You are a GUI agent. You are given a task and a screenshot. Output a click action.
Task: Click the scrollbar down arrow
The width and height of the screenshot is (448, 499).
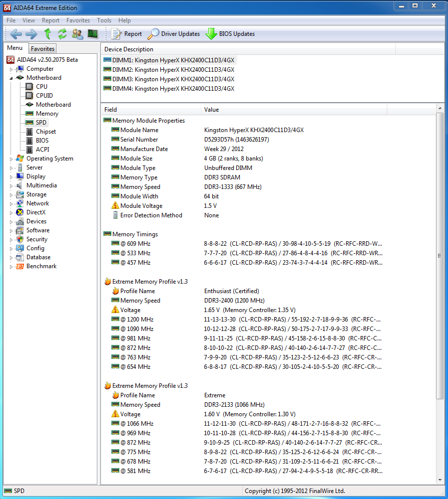click(x=440, y=480)
